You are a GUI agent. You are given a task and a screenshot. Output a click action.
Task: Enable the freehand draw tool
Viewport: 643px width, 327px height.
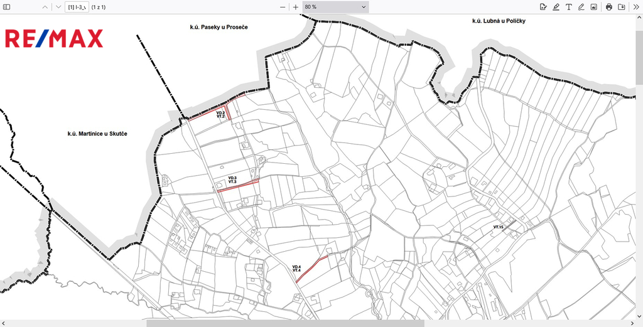[x=581, y=7]
